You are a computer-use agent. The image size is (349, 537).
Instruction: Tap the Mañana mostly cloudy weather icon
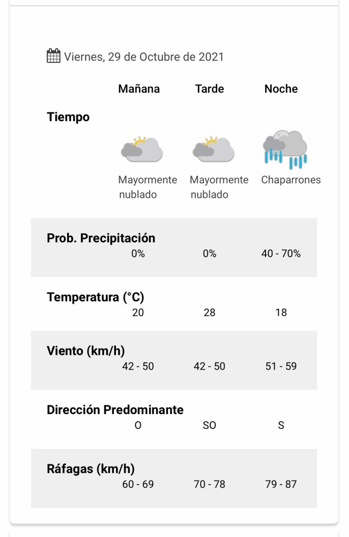pyautogui.click(x=141, y=149)
